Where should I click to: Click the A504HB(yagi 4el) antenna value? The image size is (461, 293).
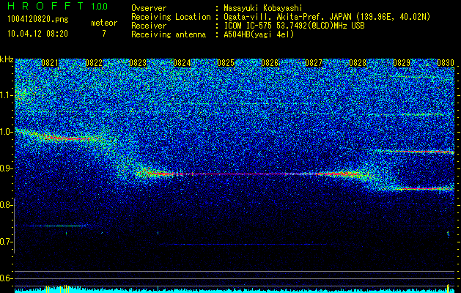tap(259, 34)
